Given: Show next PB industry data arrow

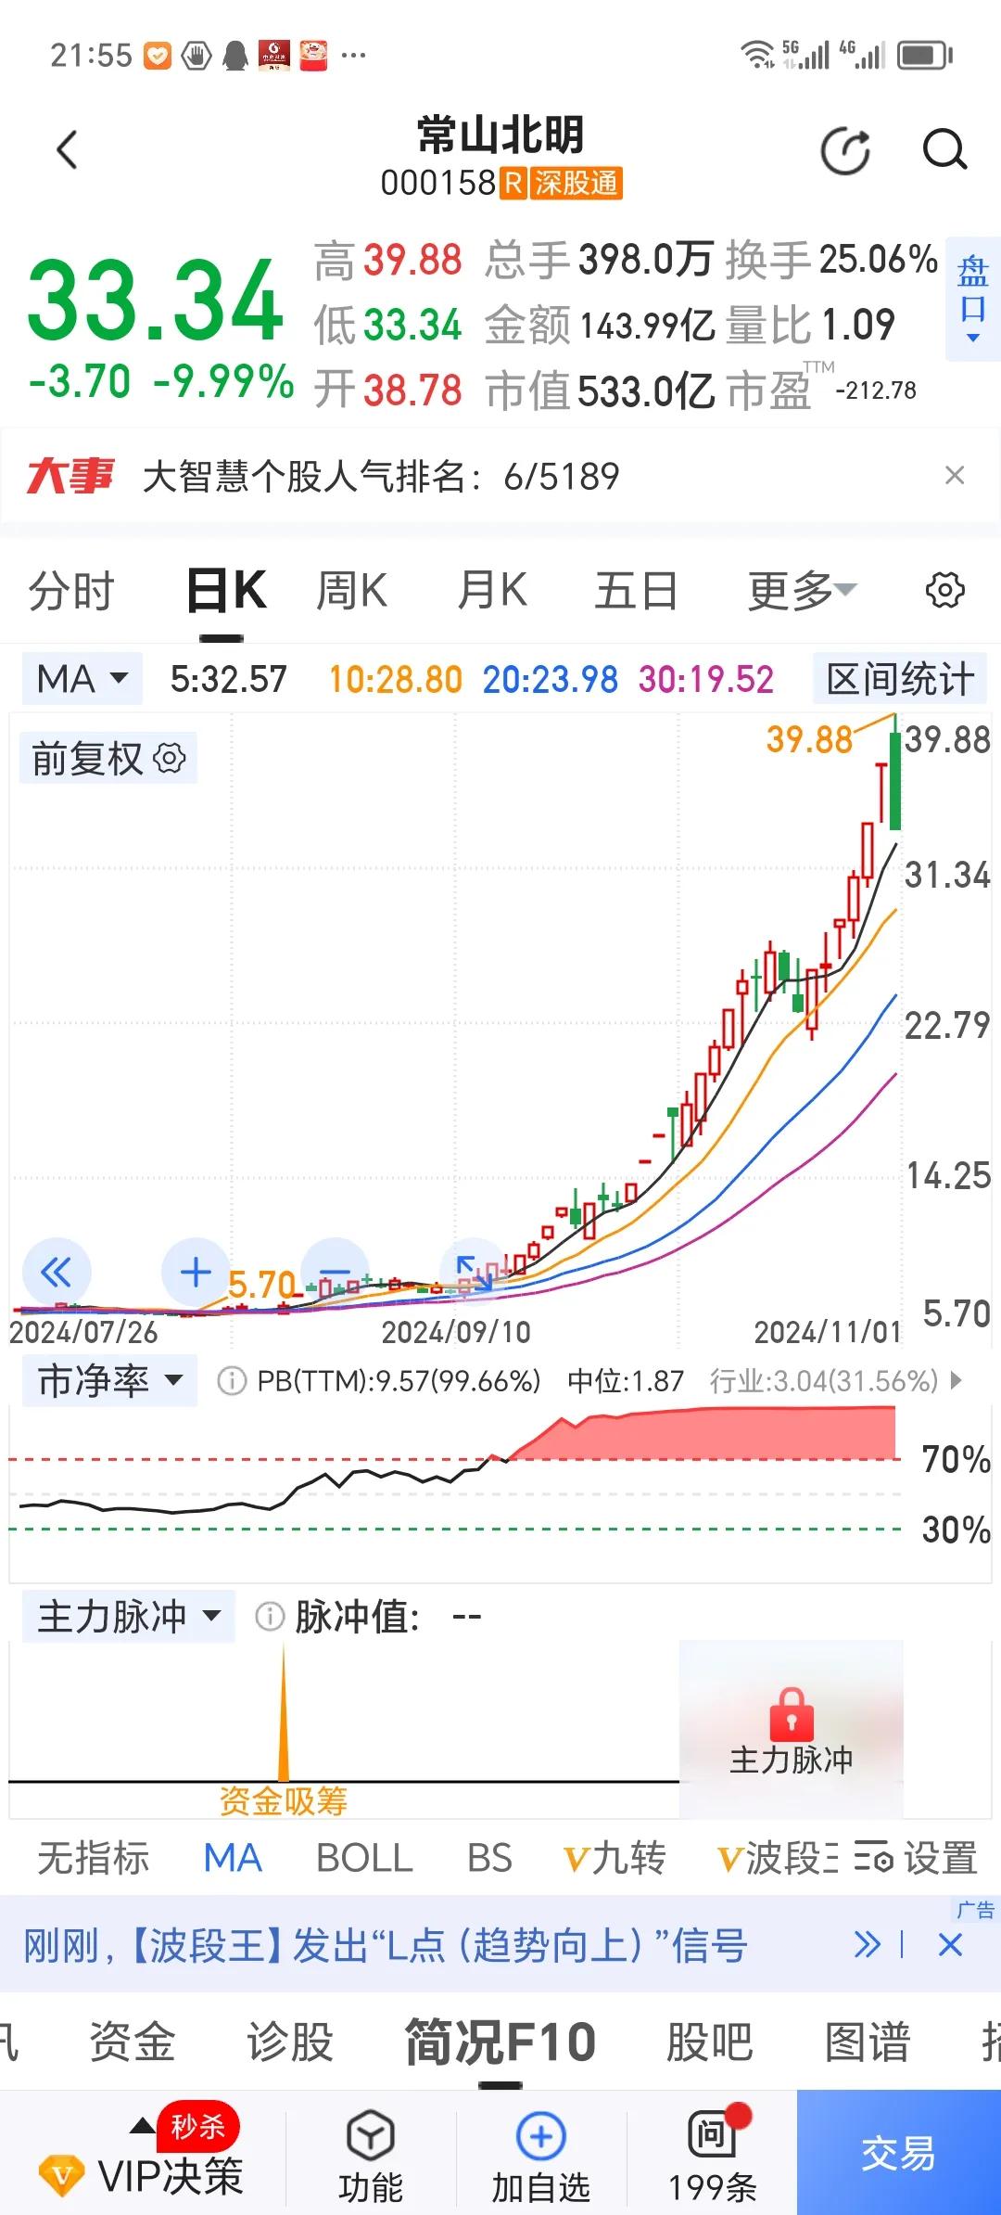Looking at the screenshot, I should tap(957, 1381).
